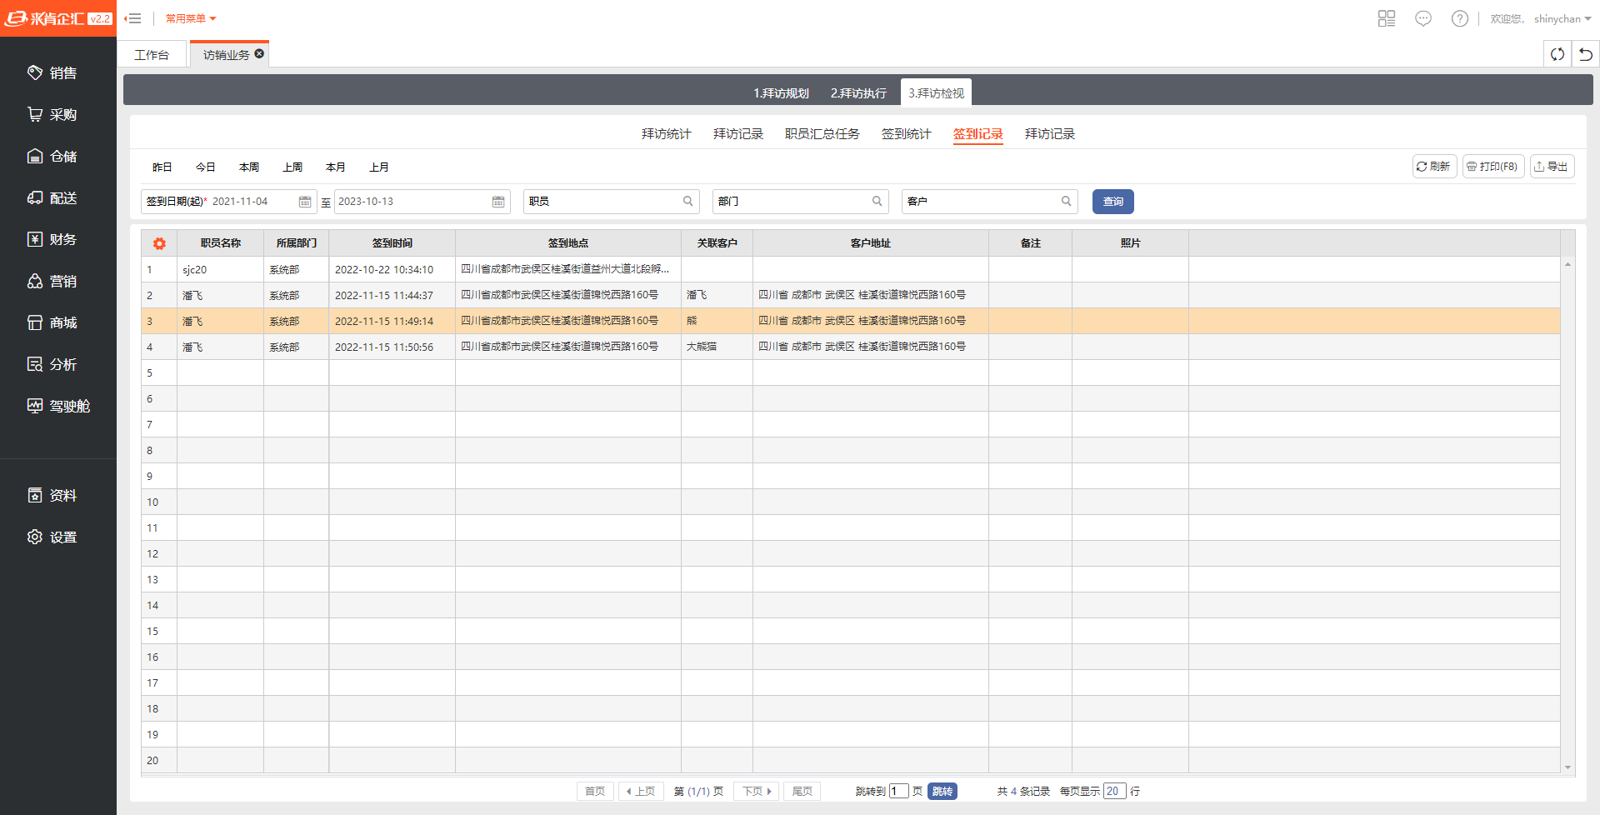
Task: Open the shinychan user dropdown
Action: [x=1562, y=18]
